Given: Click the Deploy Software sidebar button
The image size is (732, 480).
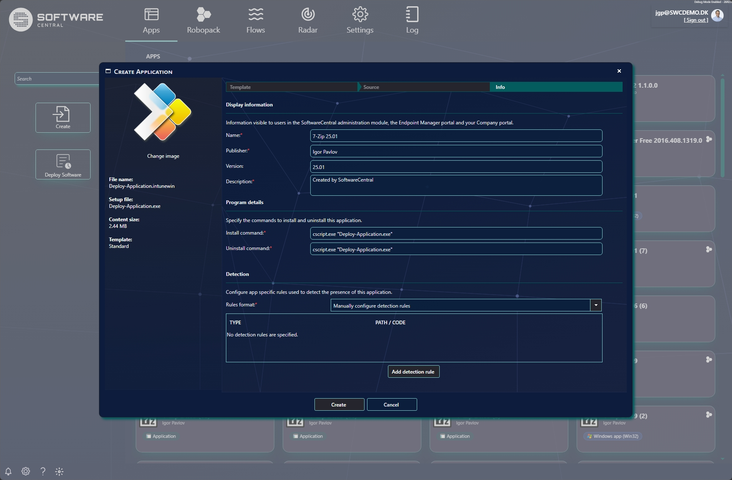Looking at the screenshot, I should [63, 164].
